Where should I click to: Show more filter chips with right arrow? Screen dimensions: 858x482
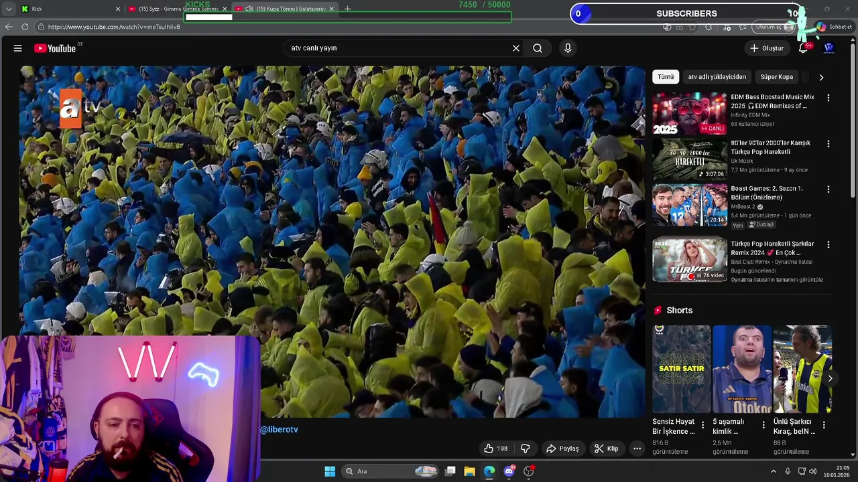pos(821,77)
